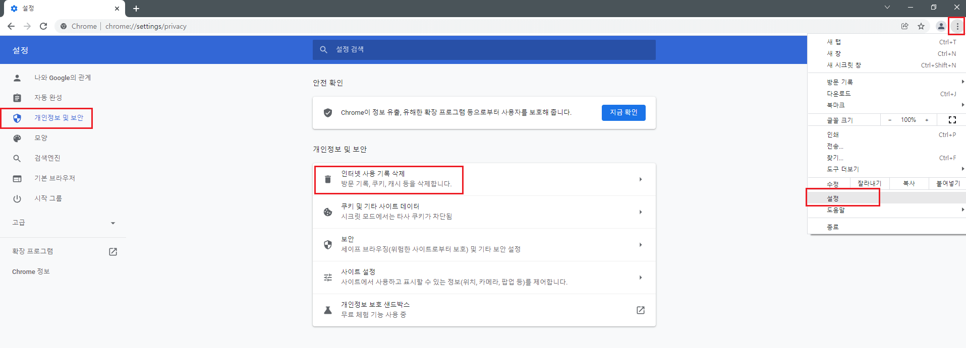Screen dimensions: 966x348
Task: Select 종료 in Chrome menu
Action: pos(887,227)
